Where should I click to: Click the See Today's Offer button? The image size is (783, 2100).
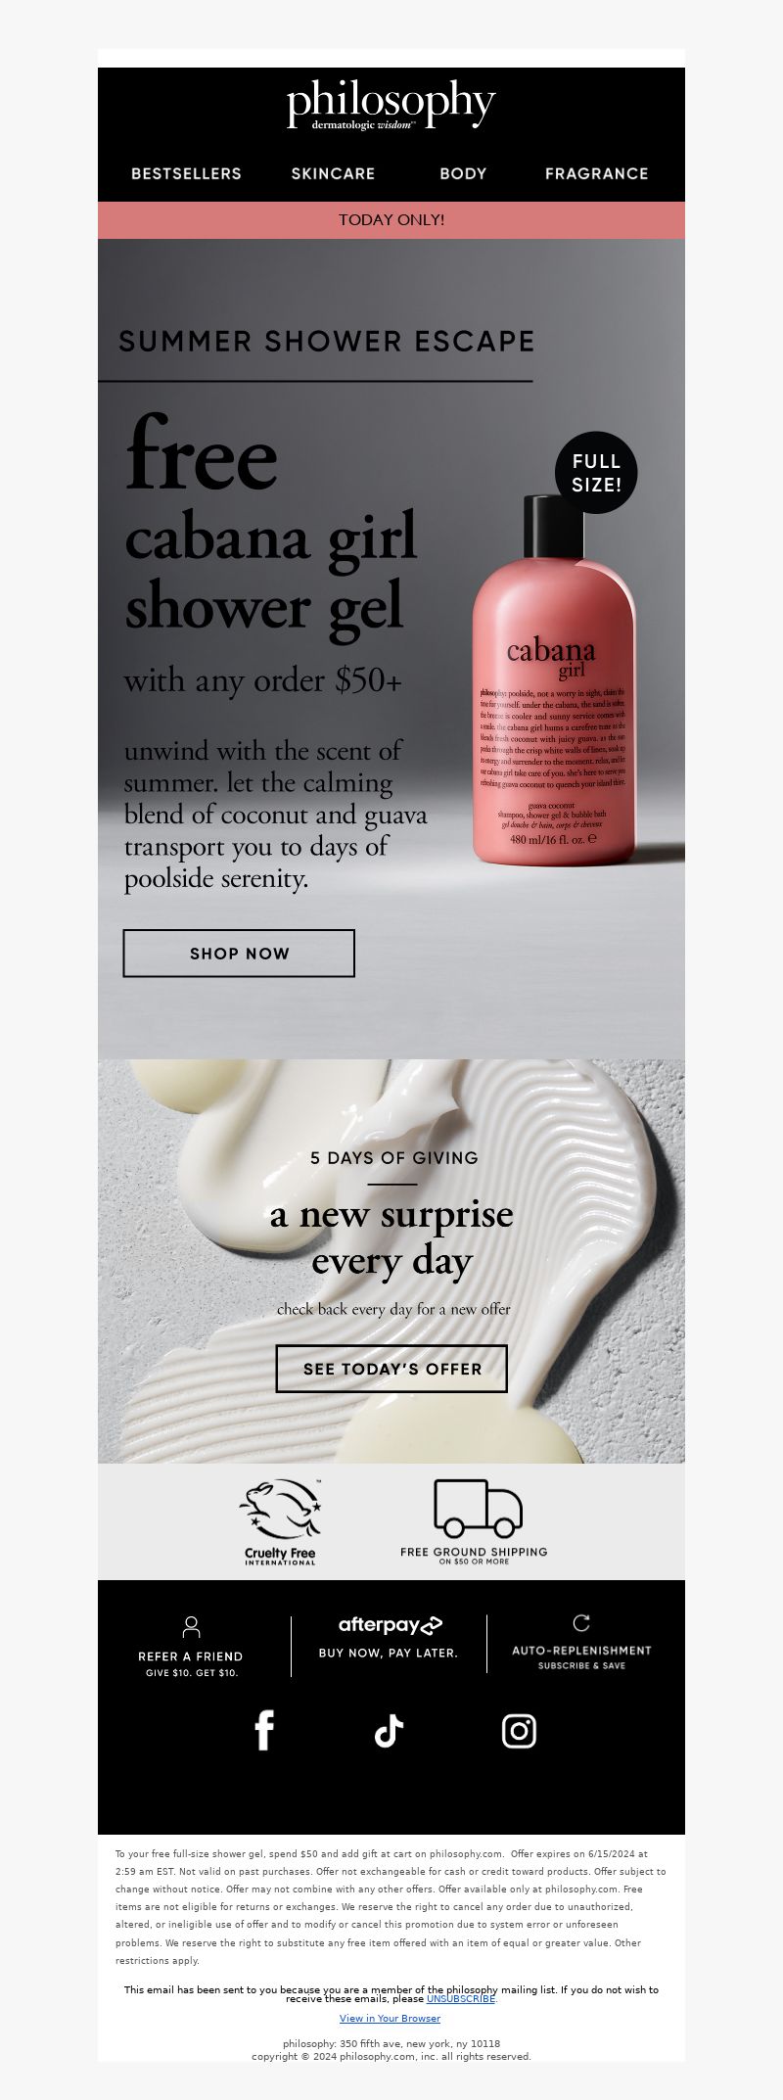(x=391, y=1369)
